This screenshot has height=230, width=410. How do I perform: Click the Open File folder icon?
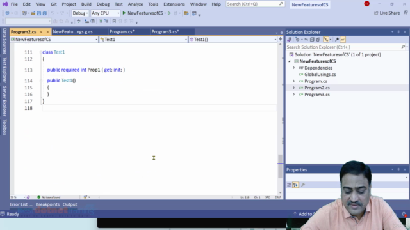pos(33,13)
